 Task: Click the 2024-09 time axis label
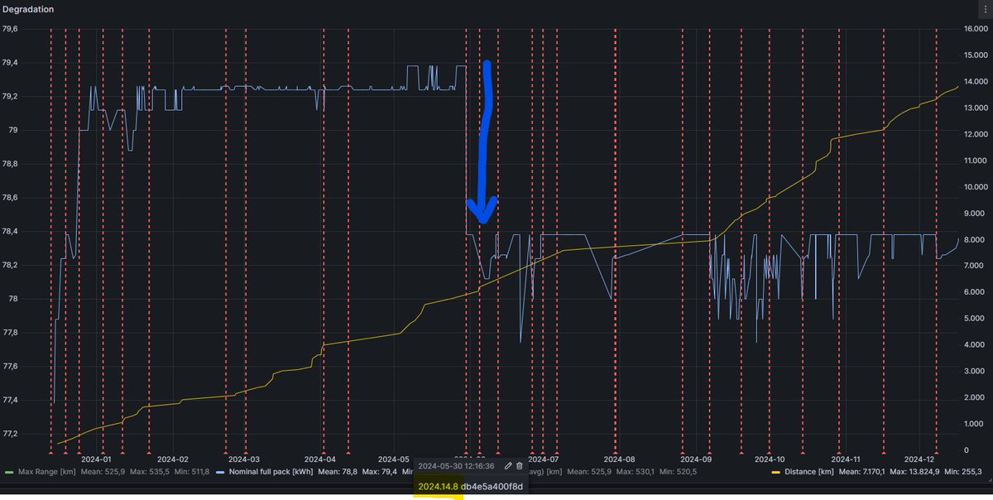tap(696, 459)
